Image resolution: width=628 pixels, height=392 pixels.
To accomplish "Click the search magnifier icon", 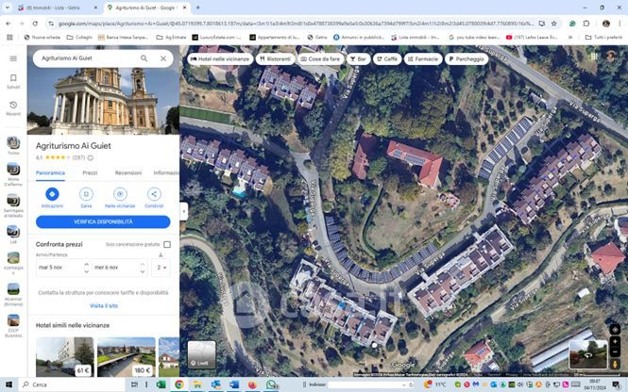I will pos(144,58).
